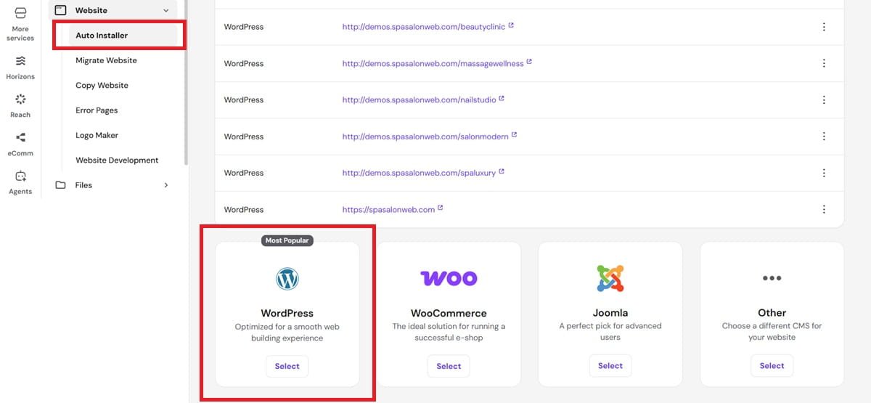Click the Website section window icon
871x403 pixels.
tap(61, 10)
